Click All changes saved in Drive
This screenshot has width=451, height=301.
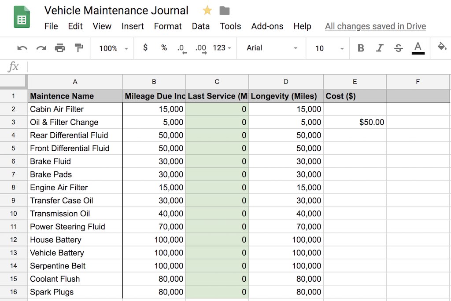click(375, 26)
